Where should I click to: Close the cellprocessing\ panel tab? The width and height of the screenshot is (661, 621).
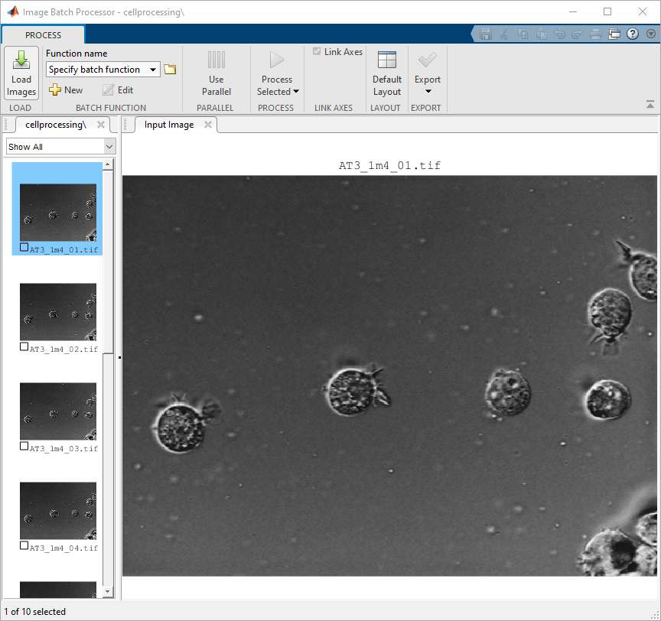coord(100,125)
